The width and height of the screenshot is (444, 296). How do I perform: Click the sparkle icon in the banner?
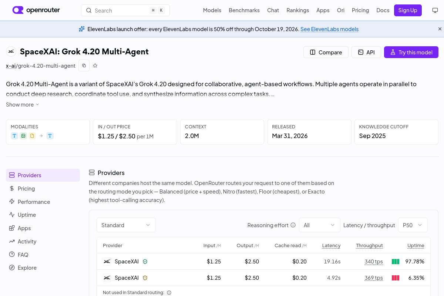click(x=82, y=29)
